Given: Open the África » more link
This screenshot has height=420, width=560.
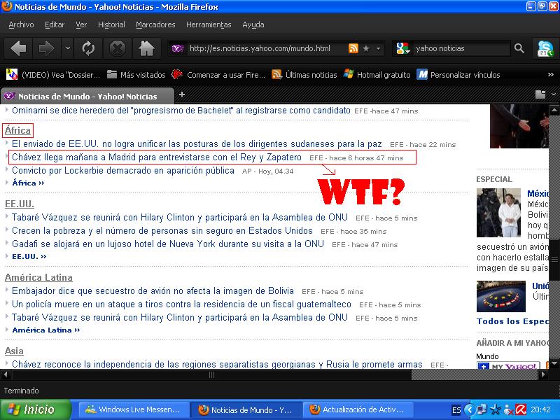Looking at the screenshot, I should tap(28, 183).
